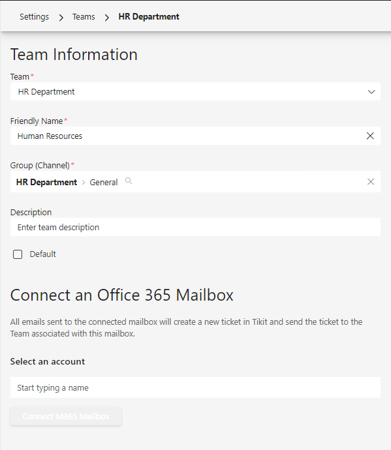
Task: Select the Default checkbox label
Action: pyautogui.click(x=43, y=254)
